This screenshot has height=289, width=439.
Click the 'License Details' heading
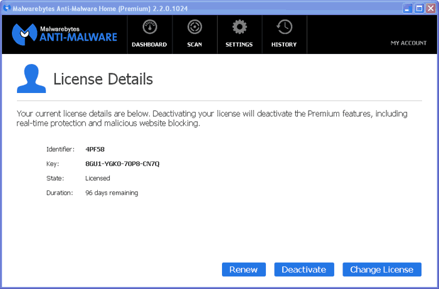coord(103,79)
